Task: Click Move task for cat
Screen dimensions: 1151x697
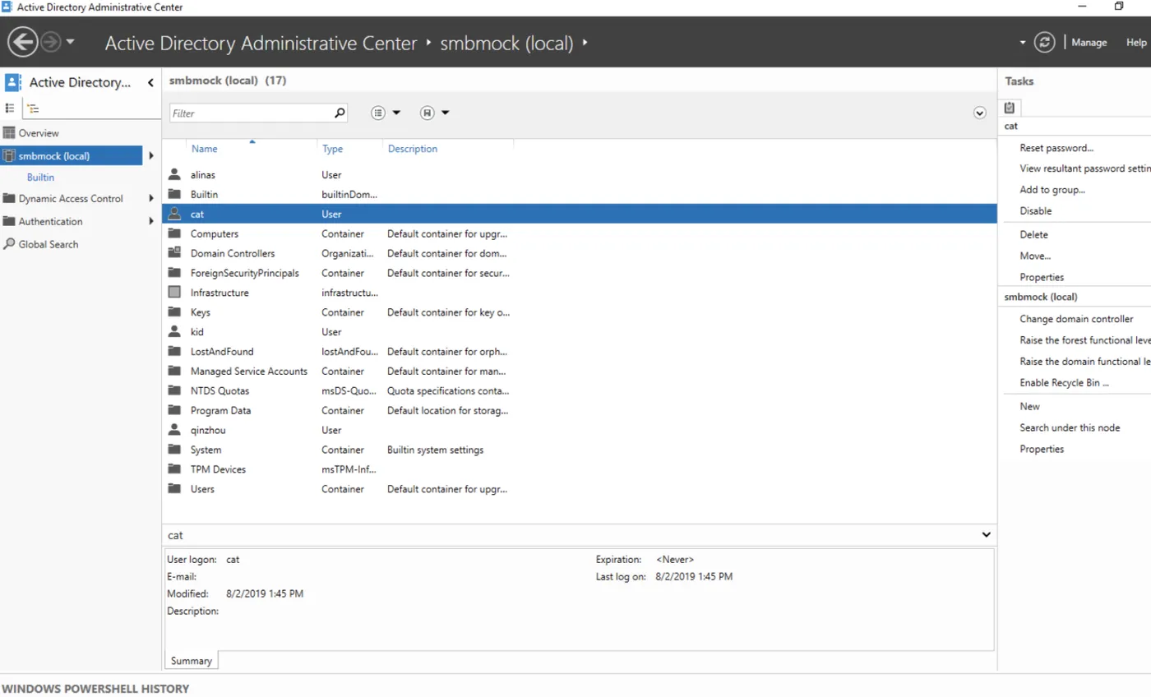Action: tap(1035, 256)
